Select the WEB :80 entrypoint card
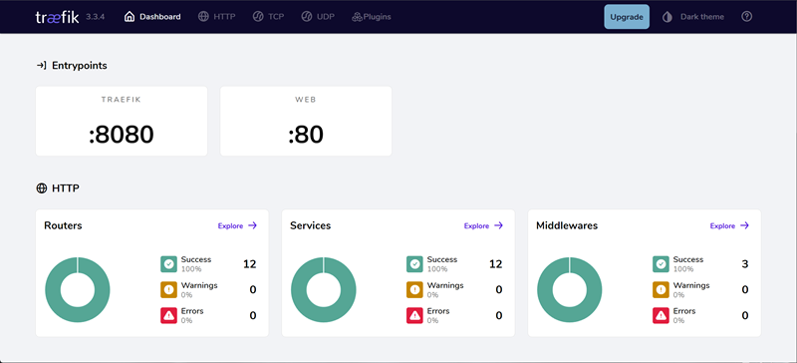 (306, 122)
